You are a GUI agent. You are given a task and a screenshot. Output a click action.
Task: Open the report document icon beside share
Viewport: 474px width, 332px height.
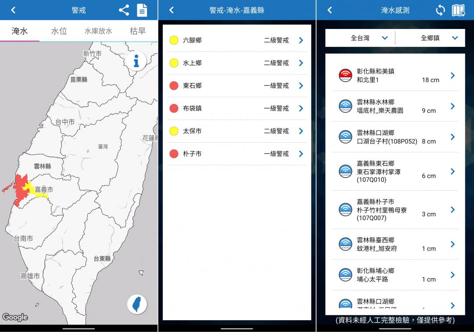(142, 9)
